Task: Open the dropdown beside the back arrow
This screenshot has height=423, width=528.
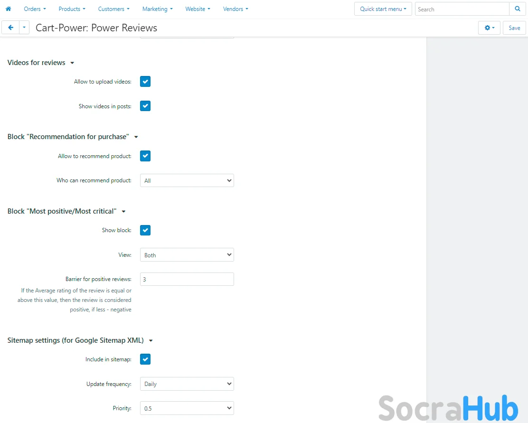Action: pos(24,28)
